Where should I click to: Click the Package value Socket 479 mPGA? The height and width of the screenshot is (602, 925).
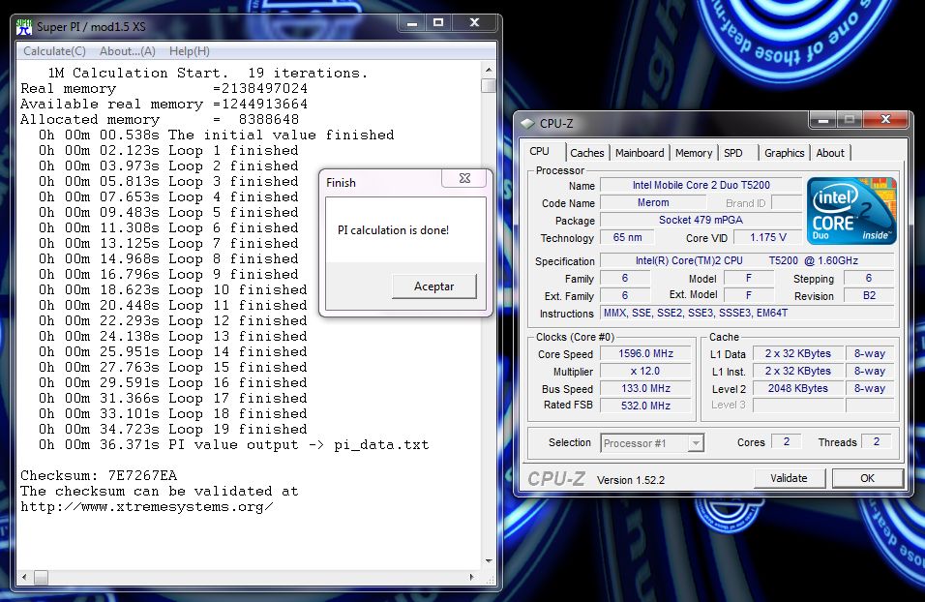coord(701,220)
